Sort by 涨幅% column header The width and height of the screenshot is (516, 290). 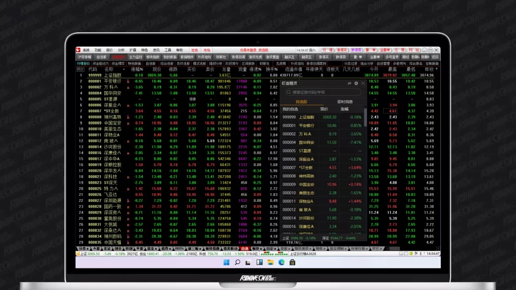click(137, 69)
